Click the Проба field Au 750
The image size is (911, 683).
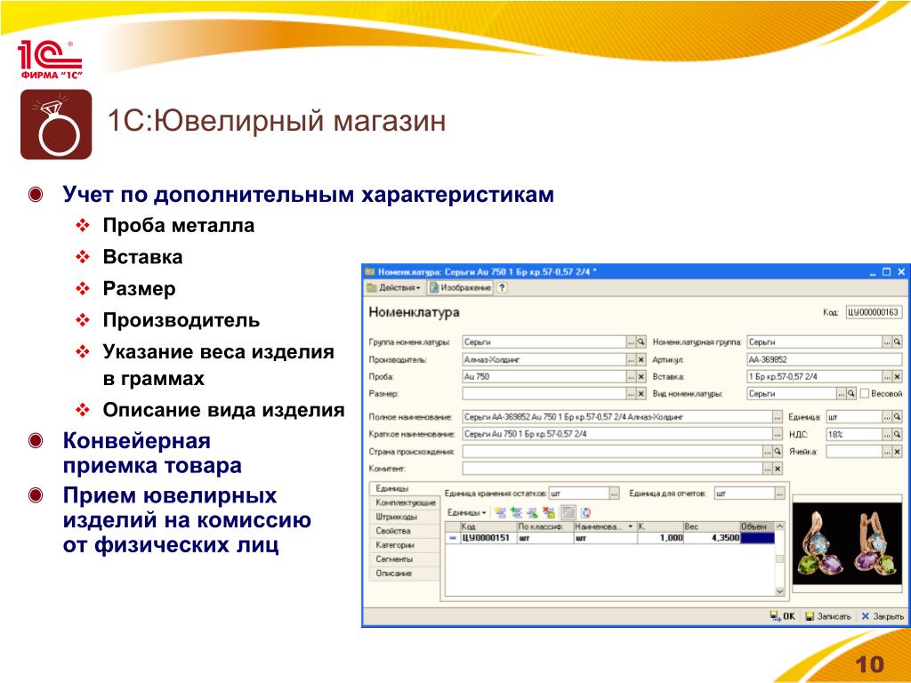[x=544, y=376]
